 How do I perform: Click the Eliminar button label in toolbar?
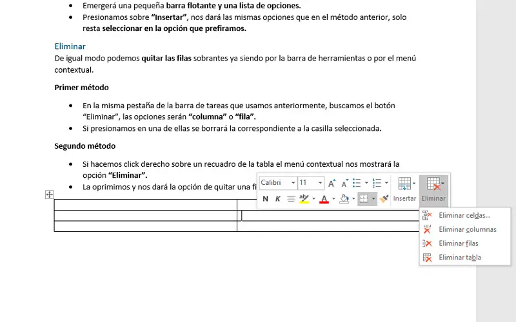click(x=433, y=198)
